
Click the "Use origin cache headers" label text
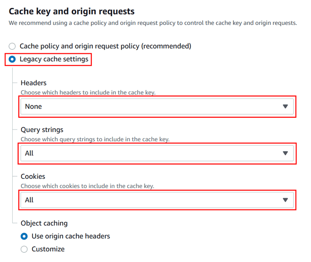coord(71,236)
